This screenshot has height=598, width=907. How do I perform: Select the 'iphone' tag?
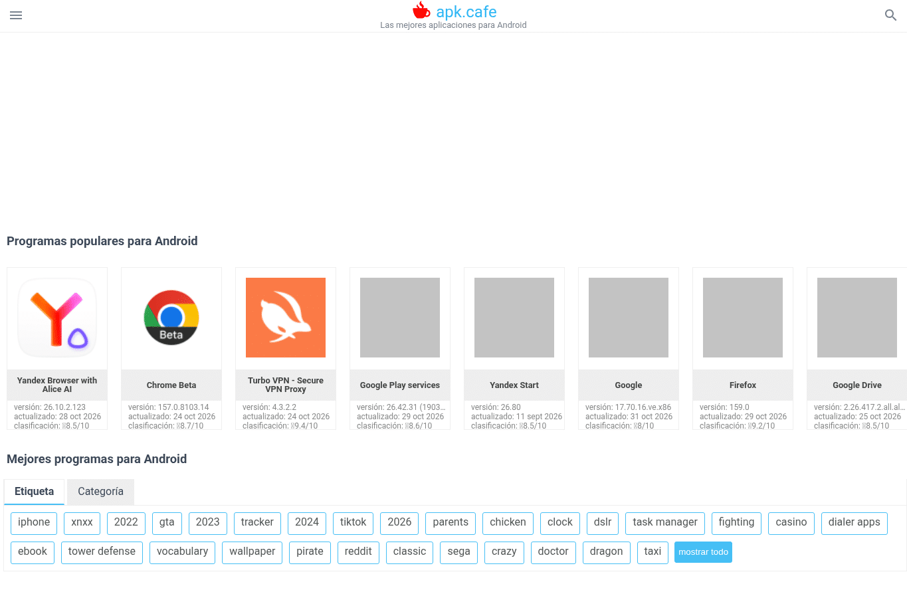coord(34,523)
